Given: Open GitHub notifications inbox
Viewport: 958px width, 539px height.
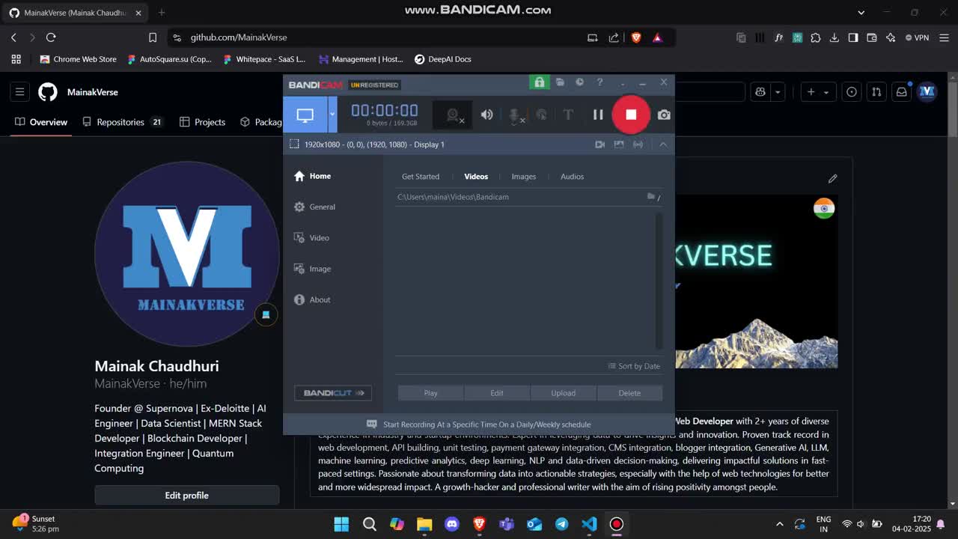Looking at the screenshot, I should pyautogui.click(x=902, y=92).
